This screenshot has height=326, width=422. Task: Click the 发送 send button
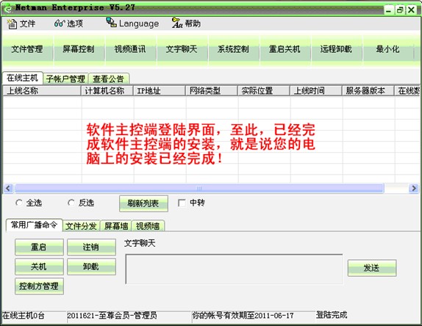372,268
